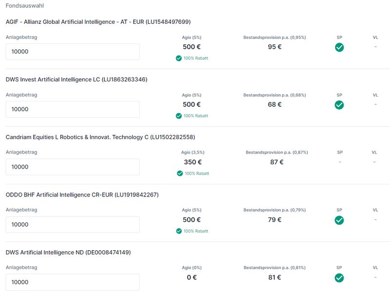
Task: Focus Anlagebetrag field for ODDO BHF fund
Action: [x=73, y=224]
